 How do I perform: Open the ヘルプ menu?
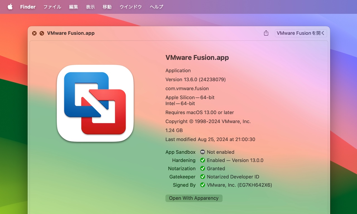click(x=156, y=7)
